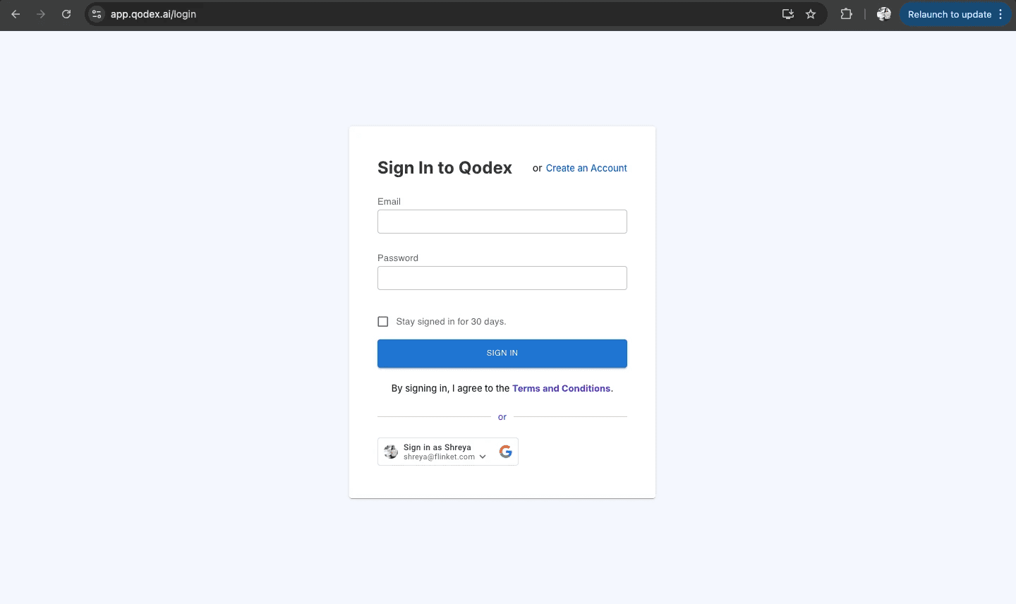Click into the Password input field
Viewport: 1016px width, 604px height.
502,278
